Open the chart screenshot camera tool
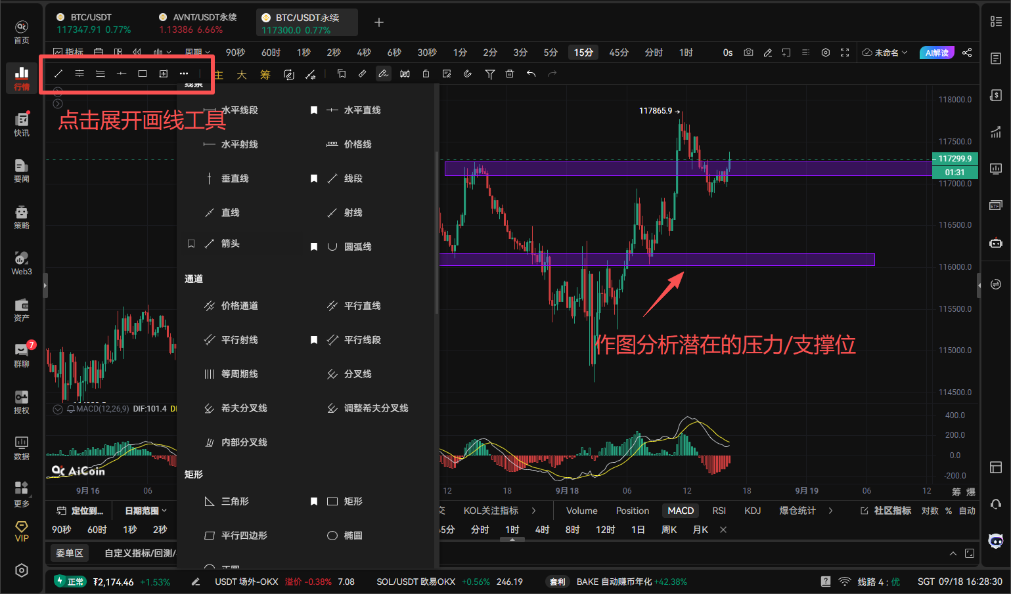The height and width of the screenshot is (594, 1011). tap(748, 53)
